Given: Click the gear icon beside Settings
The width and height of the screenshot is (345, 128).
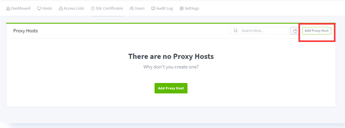Looking at the screenshot, I should pyautogui.click(x=182, y=8).
